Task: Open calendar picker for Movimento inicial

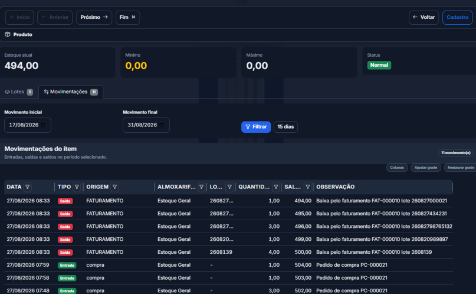Action: click(43, 125)
